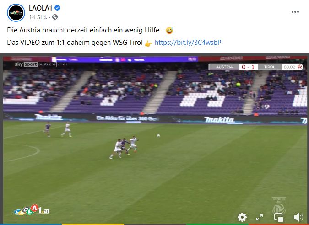Open the three-dot post options menu
Image resolution: width=309 pixels, height=225 pixels.
tap(295, 12)
